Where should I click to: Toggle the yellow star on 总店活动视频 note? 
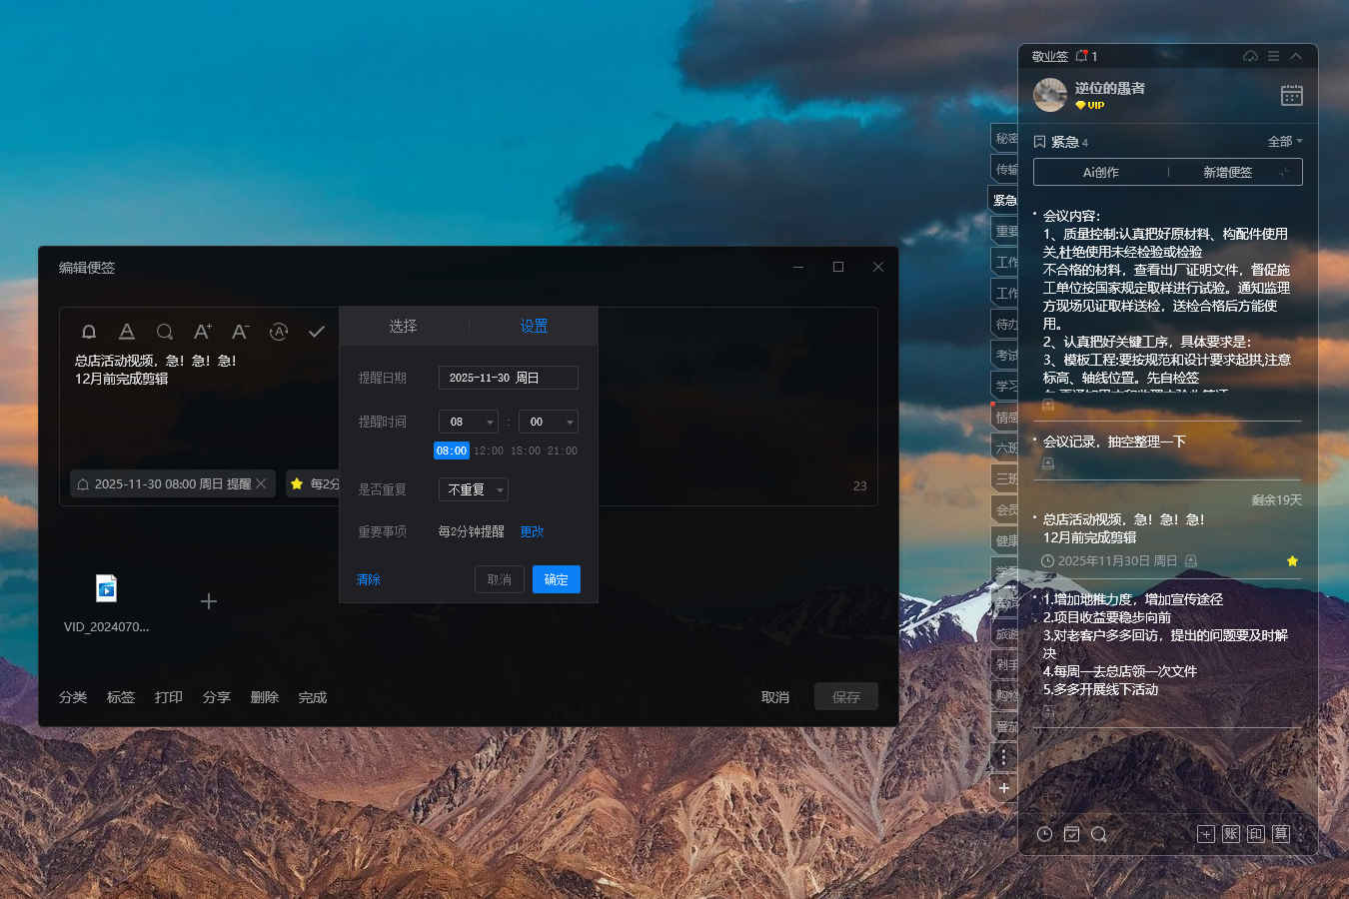(x=1292, y=561)
